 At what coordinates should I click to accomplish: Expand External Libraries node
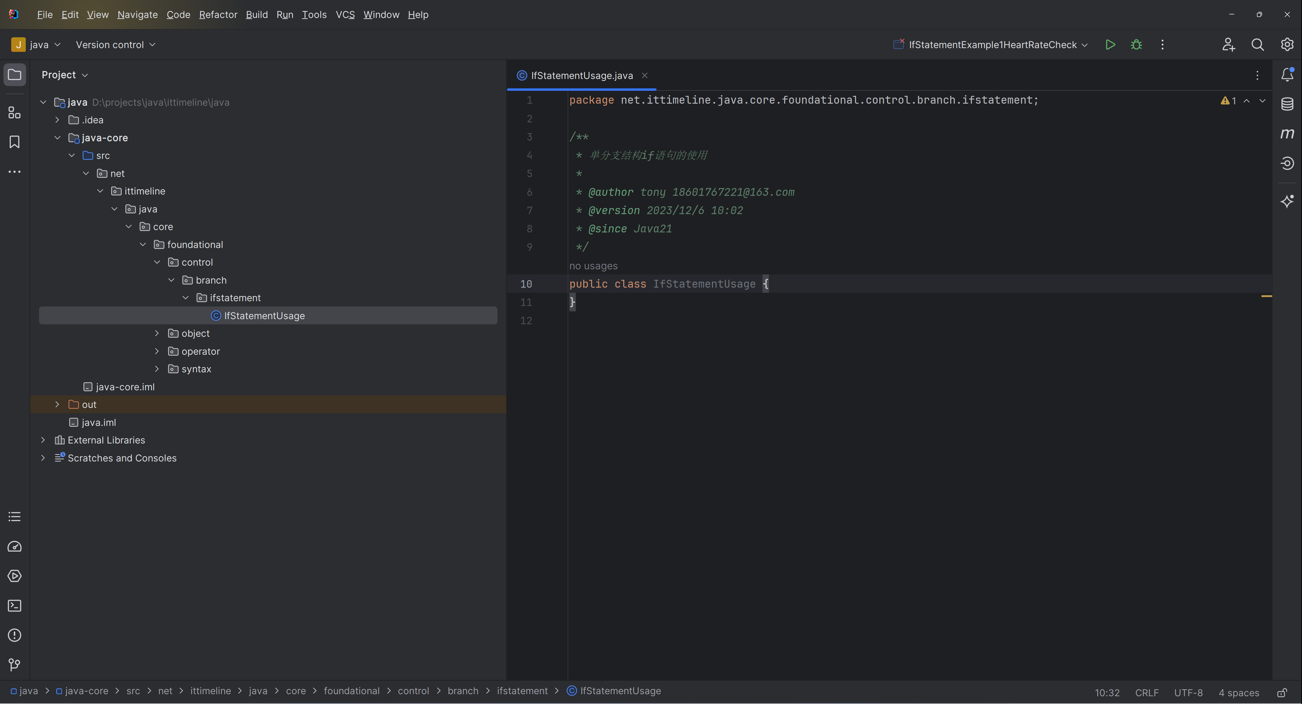(43, 440)
